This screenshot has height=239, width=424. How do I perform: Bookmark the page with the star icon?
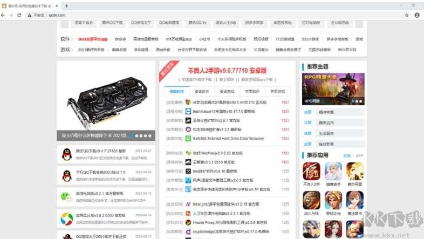[x=407, y=15]
